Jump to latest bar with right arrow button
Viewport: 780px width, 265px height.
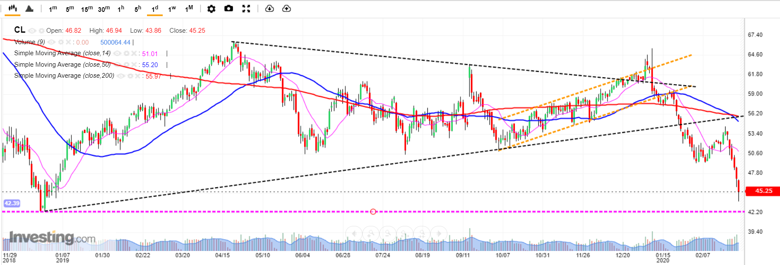click(439, 234)
